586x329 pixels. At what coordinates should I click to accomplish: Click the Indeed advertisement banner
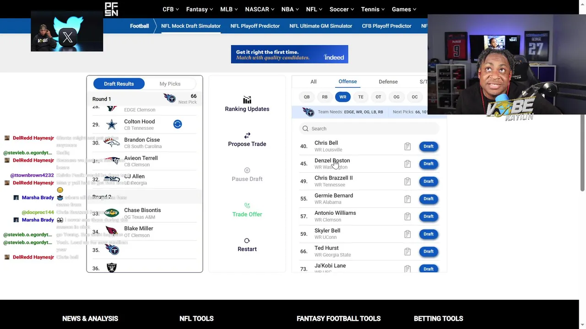tap(290, 54)
